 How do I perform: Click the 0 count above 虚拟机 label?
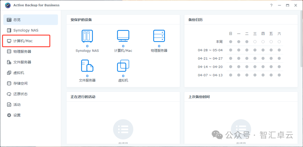[x=123, y=76]
